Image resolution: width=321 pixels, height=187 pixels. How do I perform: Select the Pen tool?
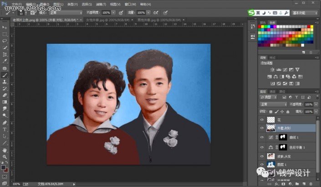point(5,123)
